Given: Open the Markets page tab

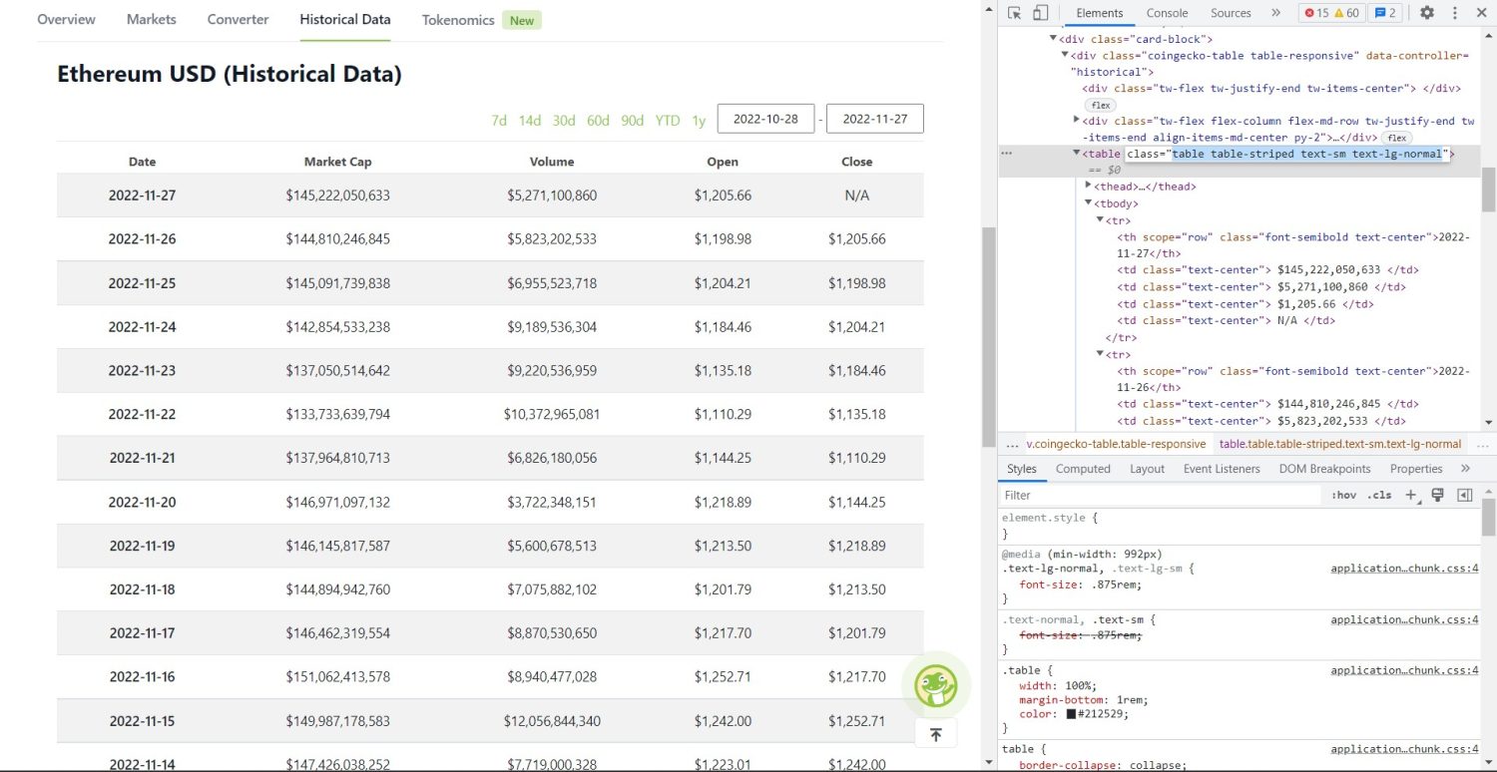Looking at the screenshot, I should point(152,20).
